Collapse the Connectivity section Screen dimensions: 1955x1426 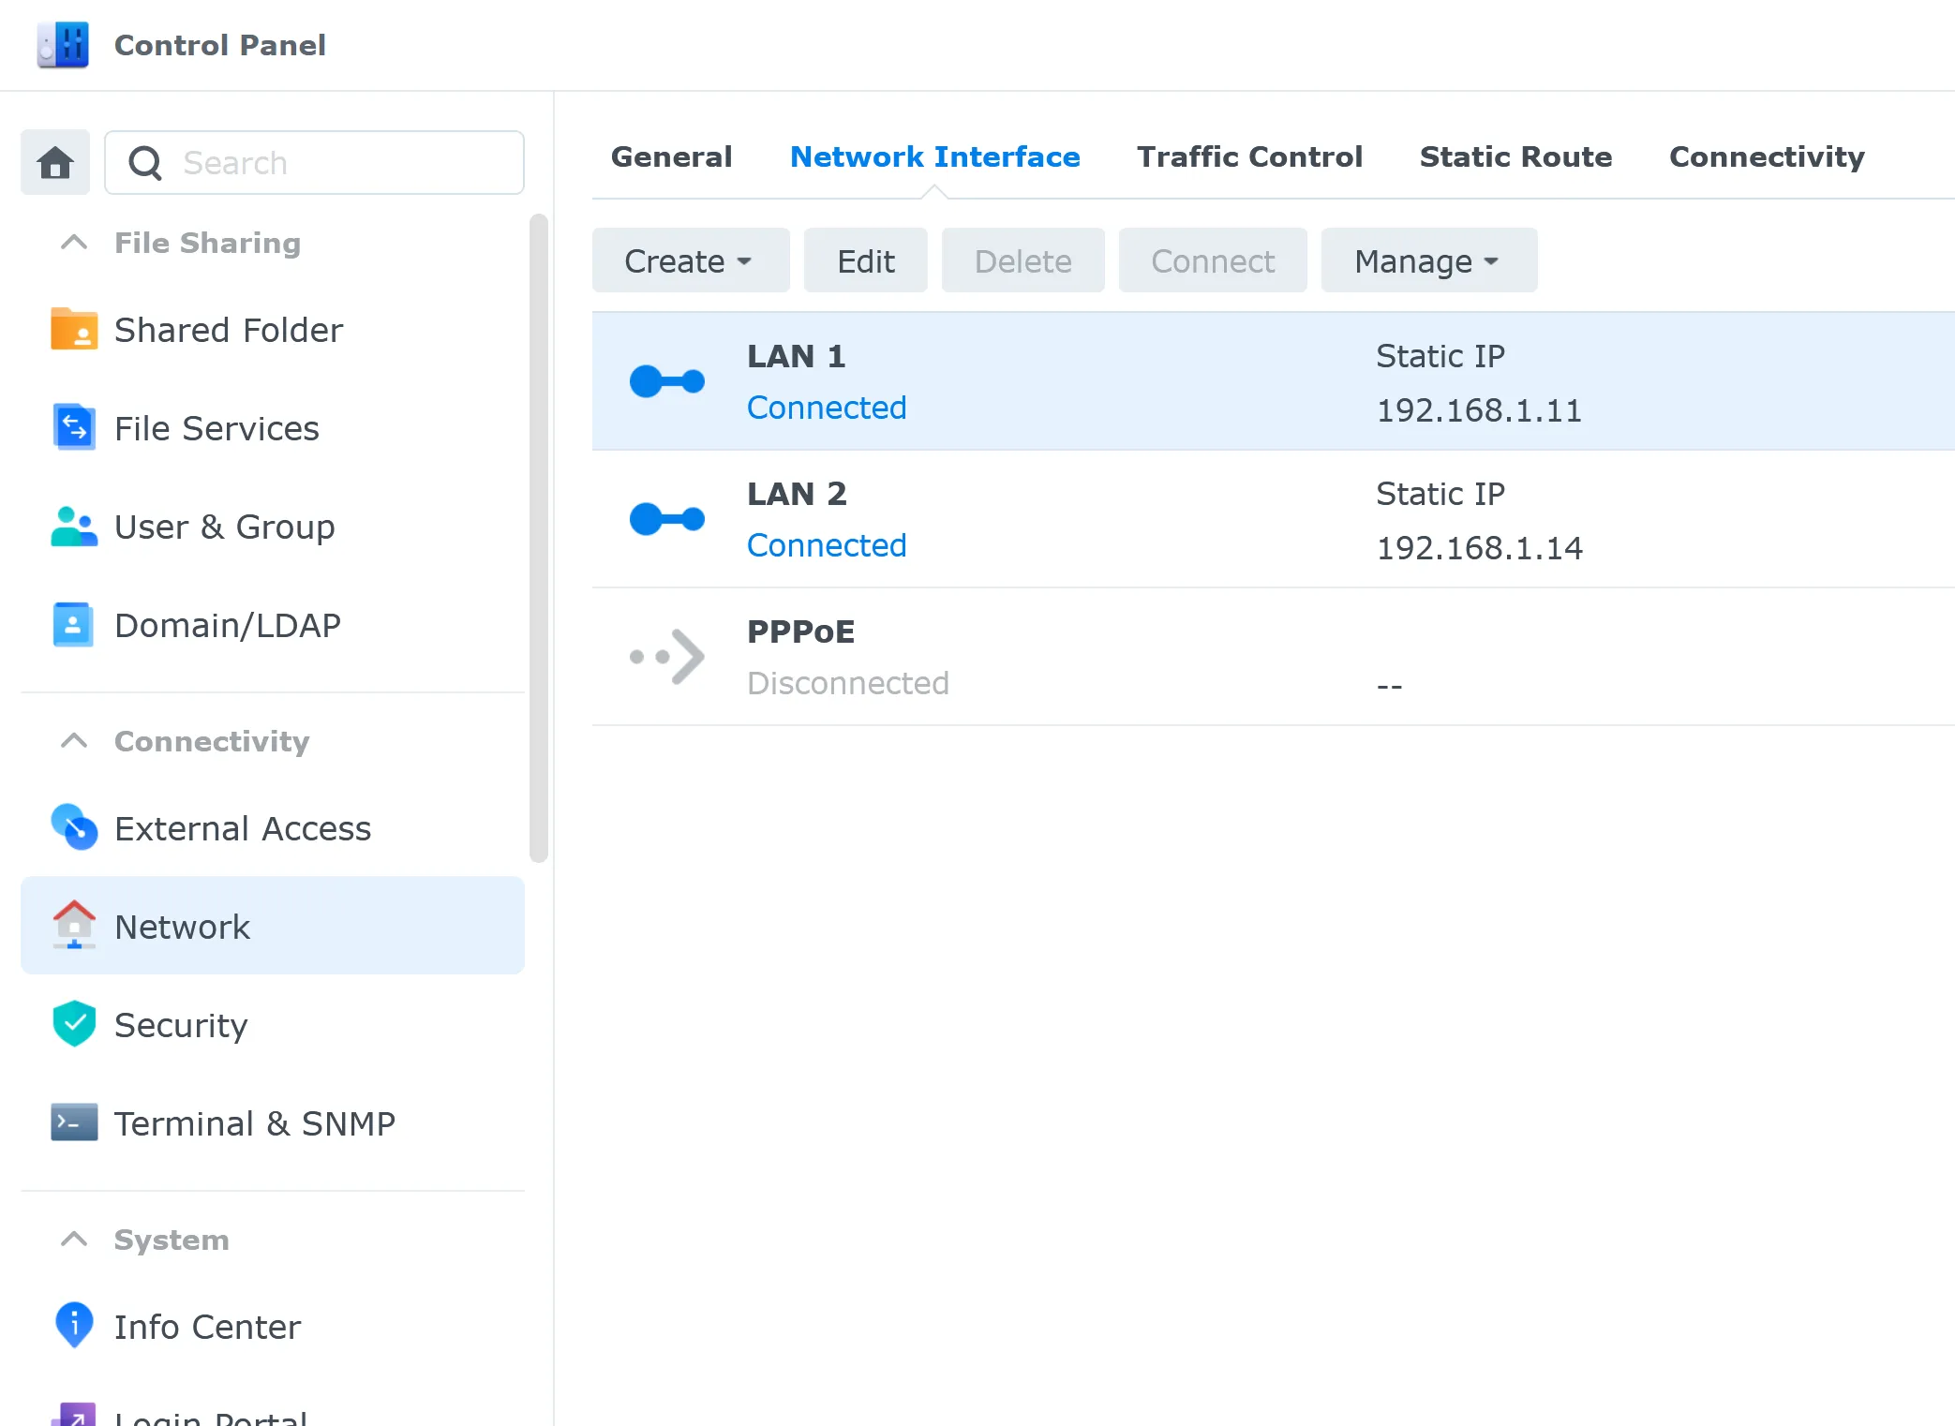(73, 740)
